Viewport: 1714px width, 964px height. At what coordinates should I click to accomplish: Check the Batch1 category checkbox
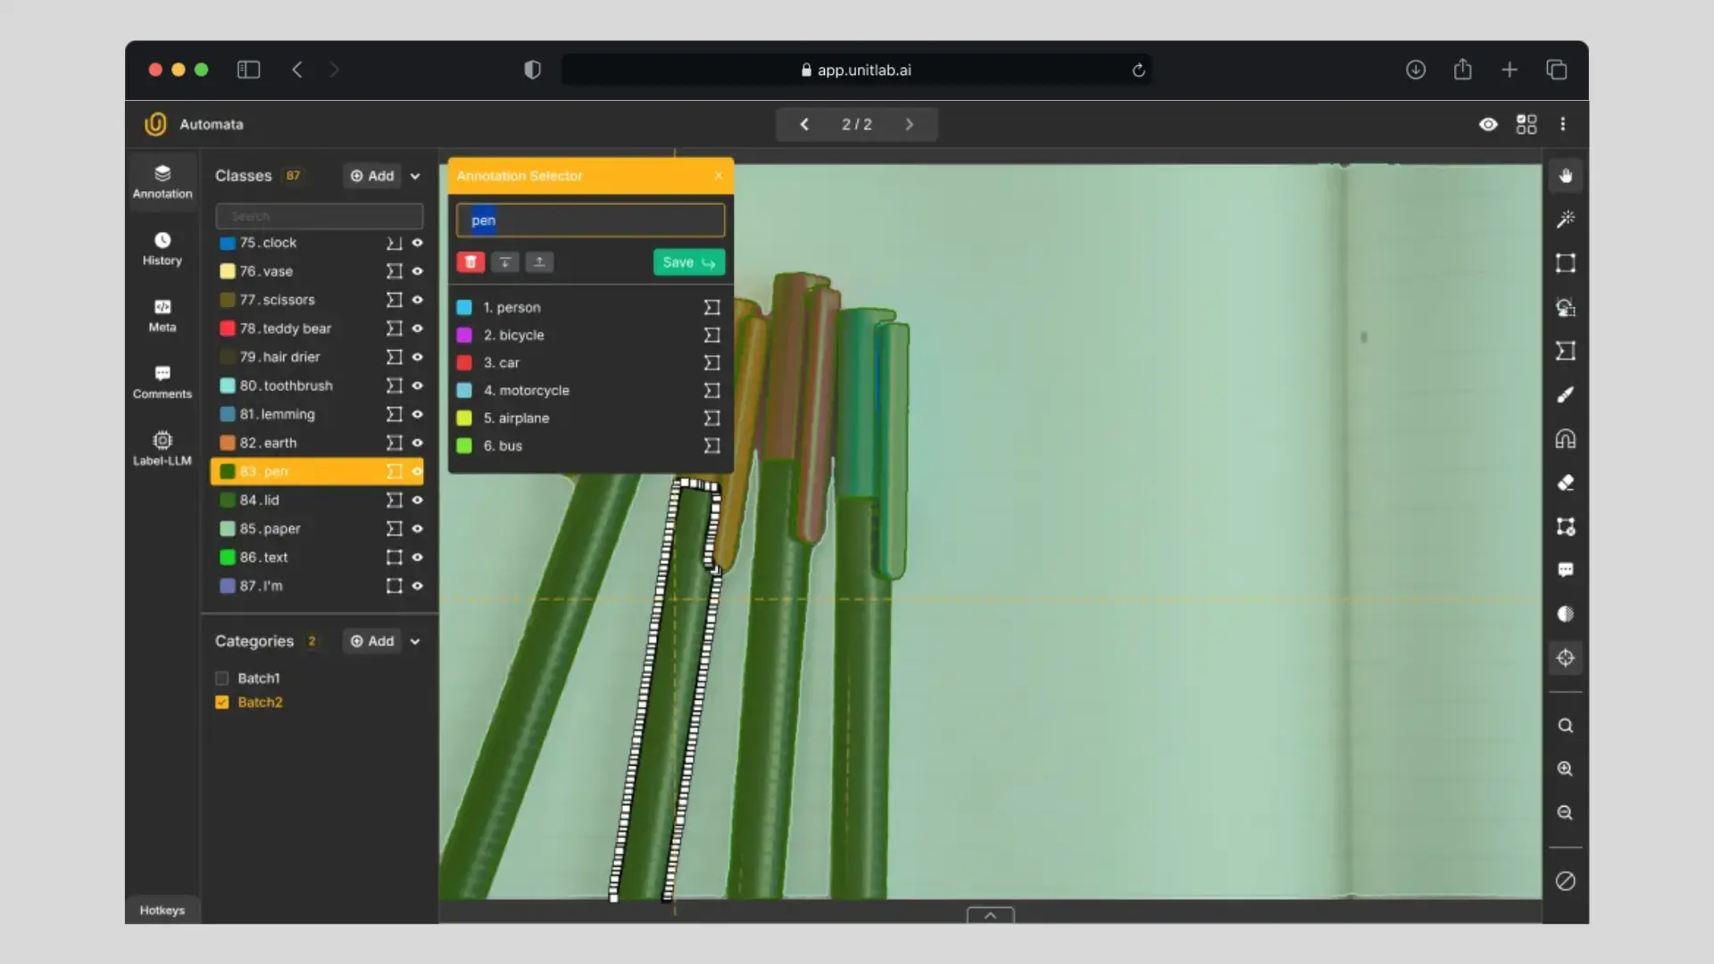point(222,678)
